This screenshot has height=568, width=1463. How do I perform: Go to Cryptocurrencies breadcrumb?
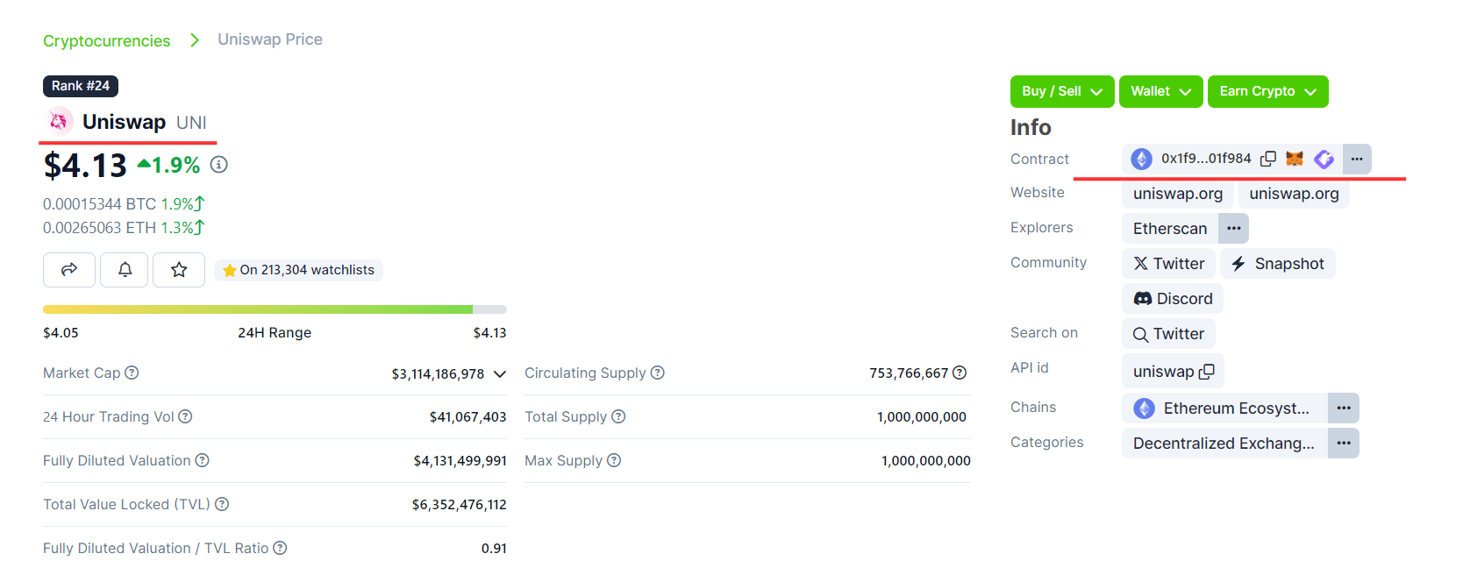pyautogui.click(x=107, y=41)
